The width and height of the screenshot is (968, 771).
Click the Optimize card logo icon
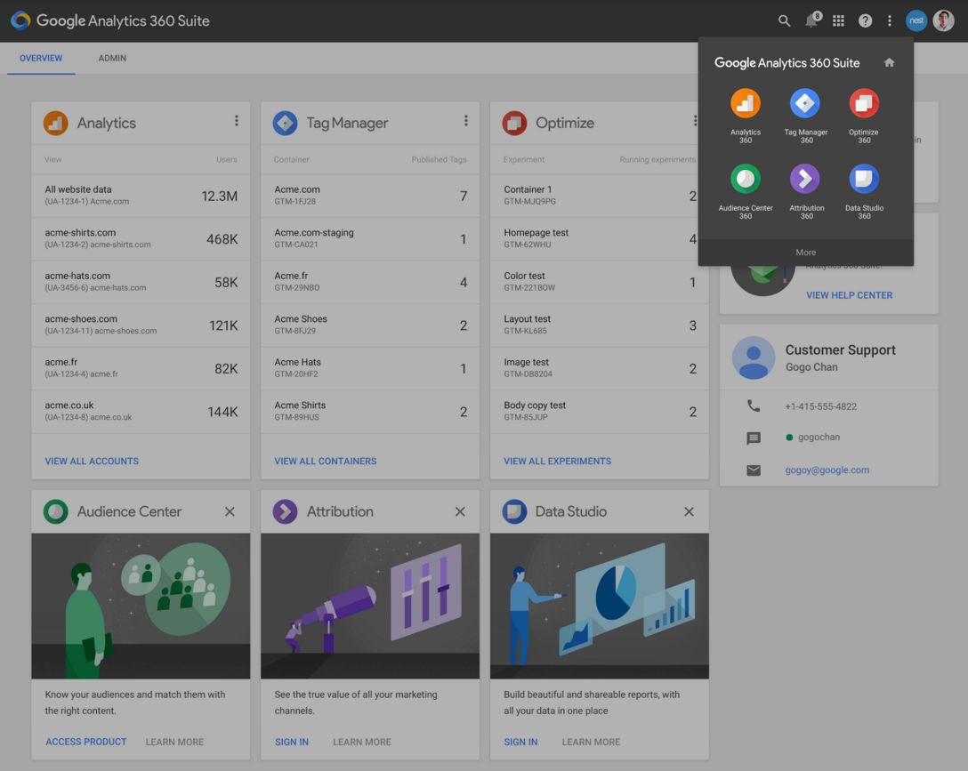[514, 123]
